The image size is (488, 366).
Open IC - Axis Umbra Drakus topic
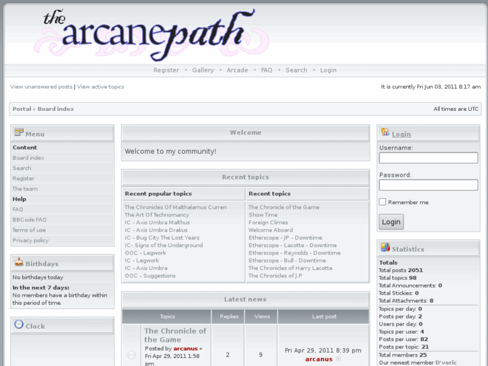(x=156, y=230)
